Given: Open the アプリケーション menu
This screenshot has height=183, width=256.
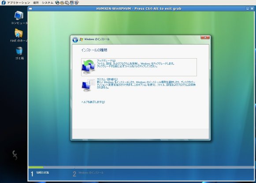Looking at the screenshot, I should [19, 3].
